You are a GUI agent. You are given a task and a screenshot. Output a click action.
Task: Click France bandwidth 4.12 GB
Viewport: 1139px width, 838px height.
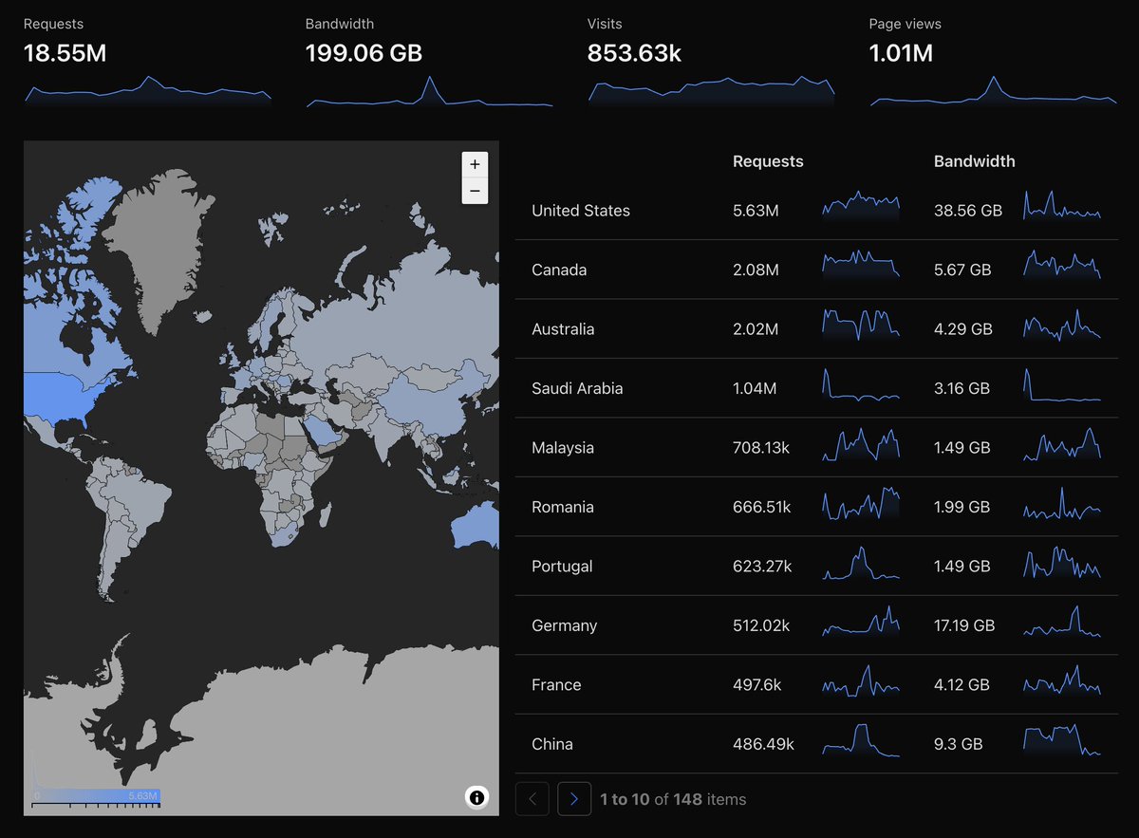[x=962, y=684]
